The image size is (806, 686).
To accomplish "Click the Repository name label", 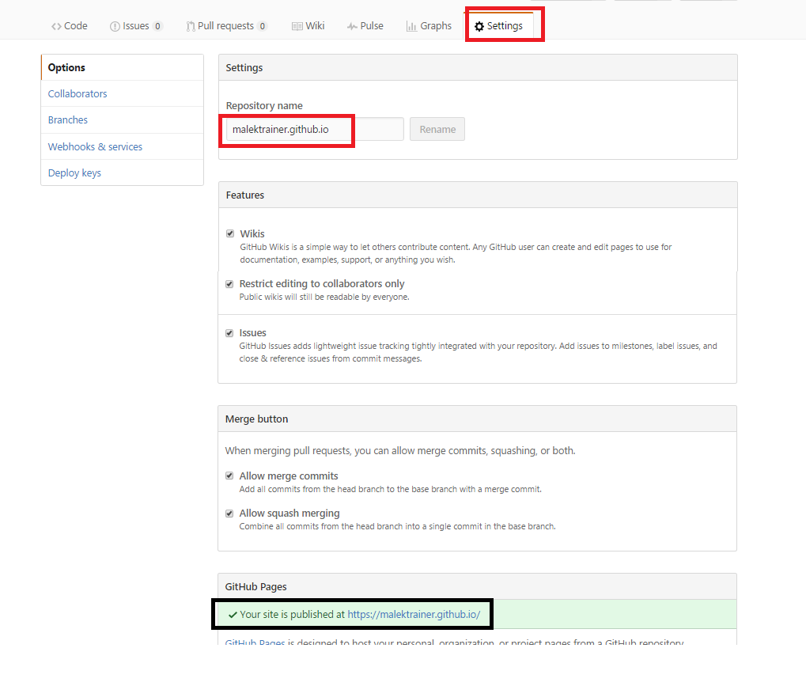I will tap(264, 105).
